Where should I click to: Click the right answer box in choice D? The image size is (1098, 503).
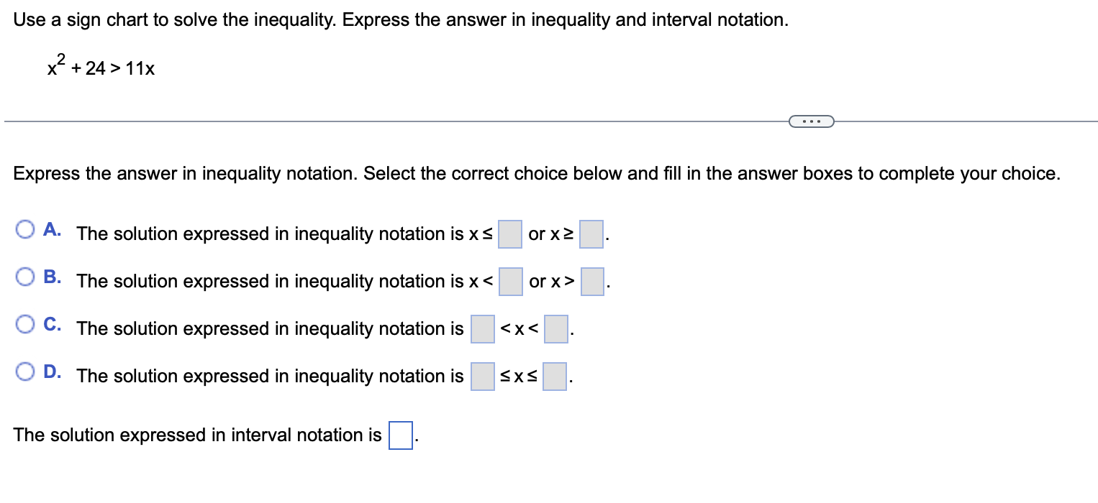(553, 377)
